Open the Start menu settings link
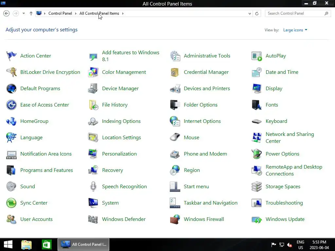Image resolution: width=335 pixels, height=251 pixels. [x=196, y=187]
